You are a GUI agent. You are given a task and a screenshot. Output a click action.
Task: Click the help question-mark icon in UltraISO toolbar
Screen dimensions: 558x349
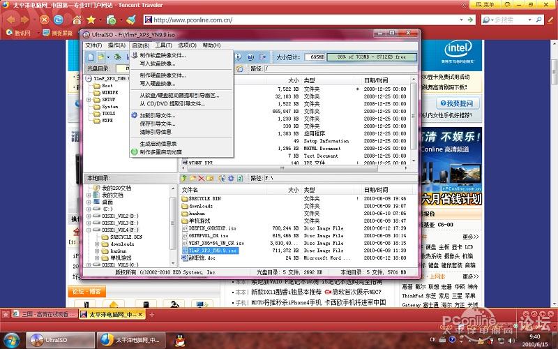tap(250, 57)
